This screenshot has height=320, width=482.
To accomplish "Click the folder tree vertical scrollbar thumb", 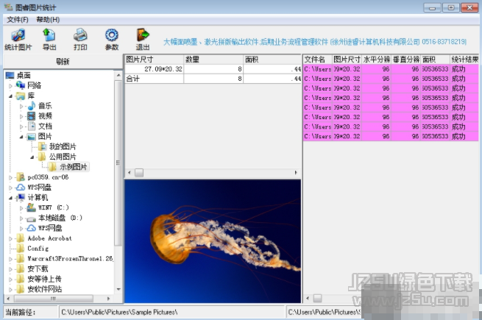I will tap(118, 163).
